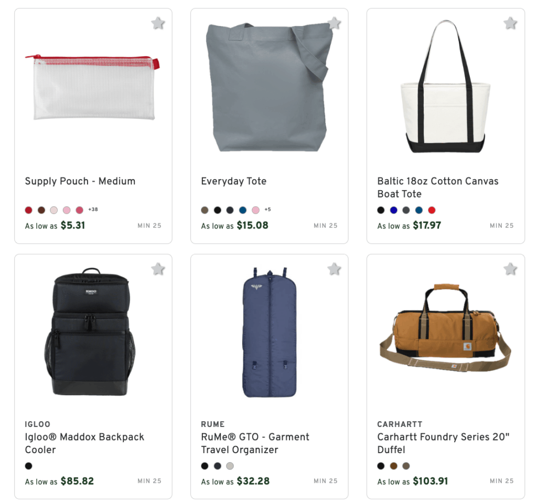Choose the blue swatch on Baltic Boat Tote
The width and height of the screenshot is (537, 504).
(x=393, y=210)
